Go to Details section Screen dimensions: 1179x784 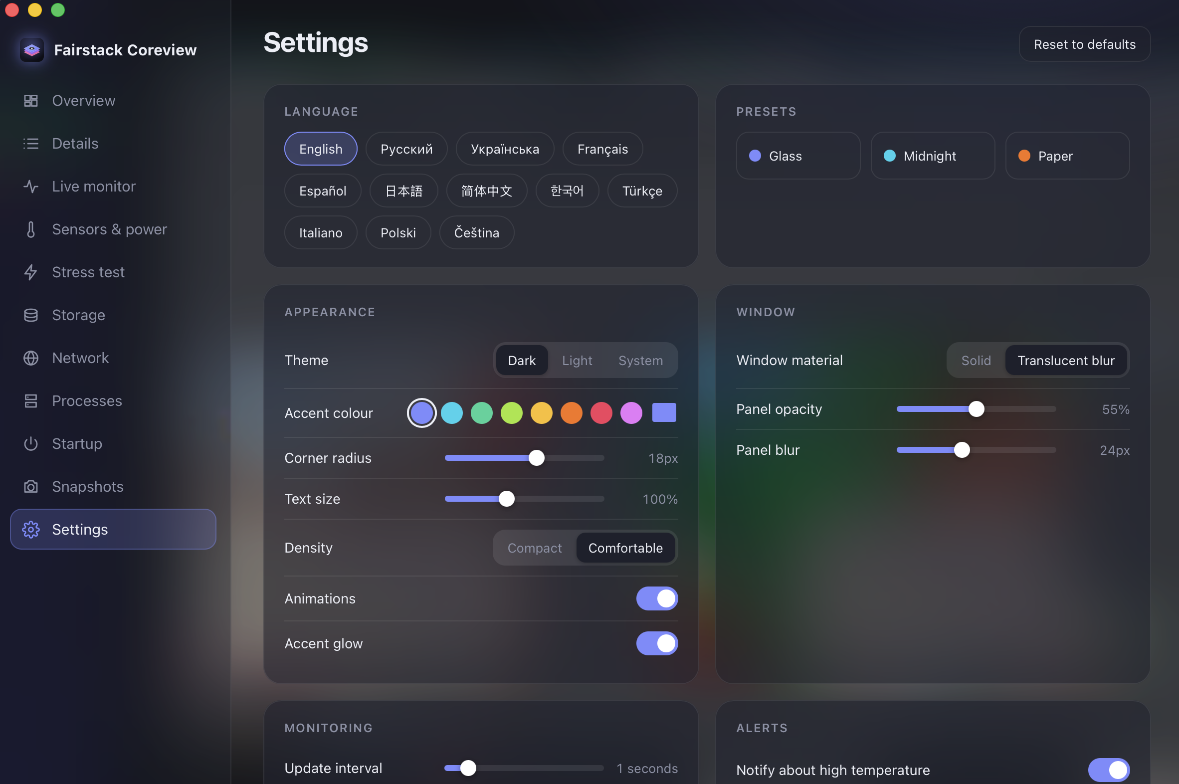113,144
